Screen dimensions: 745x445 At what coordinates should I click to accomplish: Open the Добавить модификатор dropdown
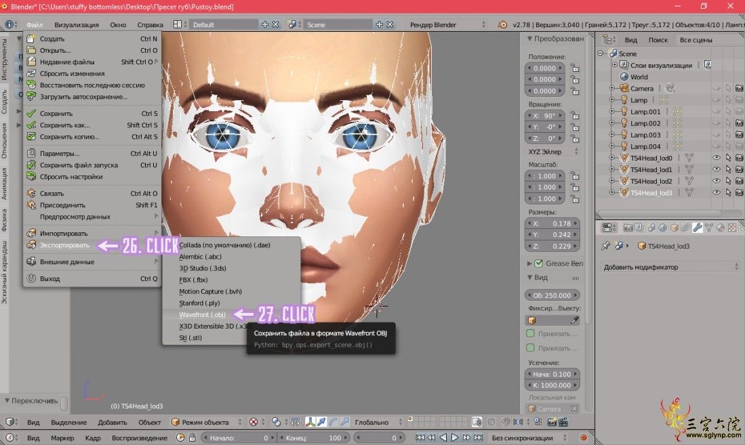tap(670, 267)
